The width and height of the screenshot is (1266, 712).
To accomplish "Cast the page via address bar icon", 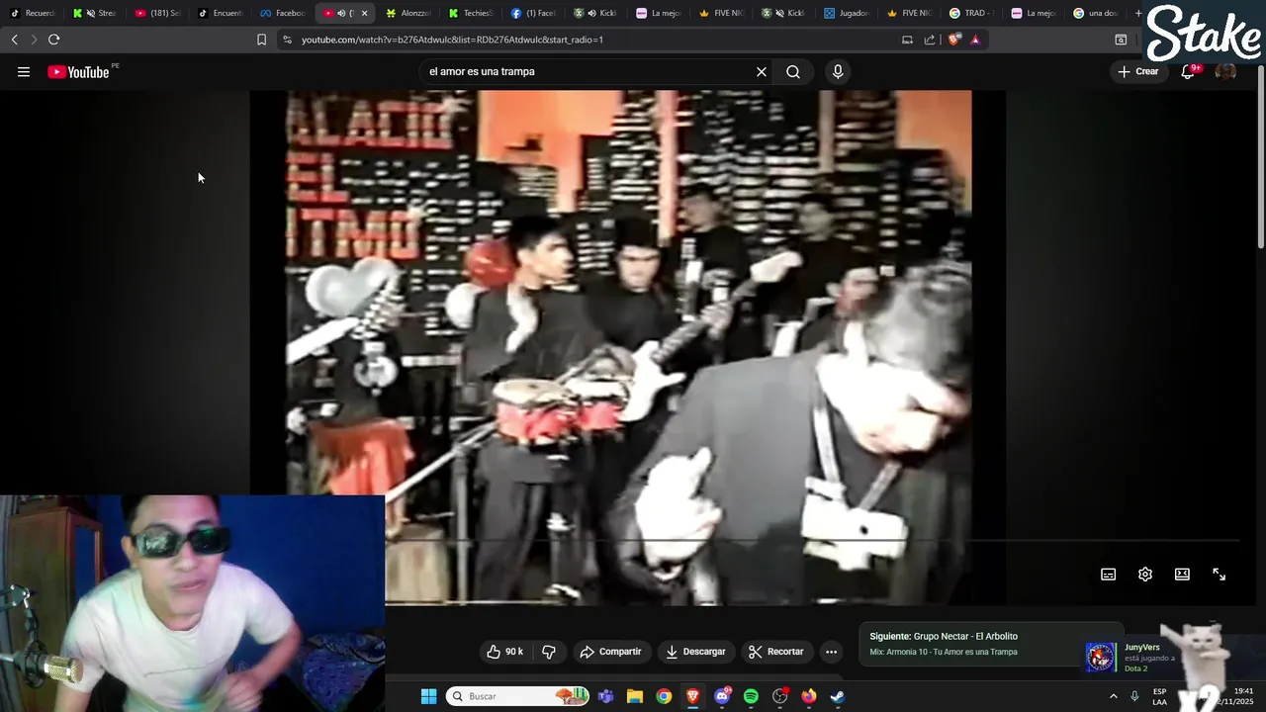I will point(907,40).
